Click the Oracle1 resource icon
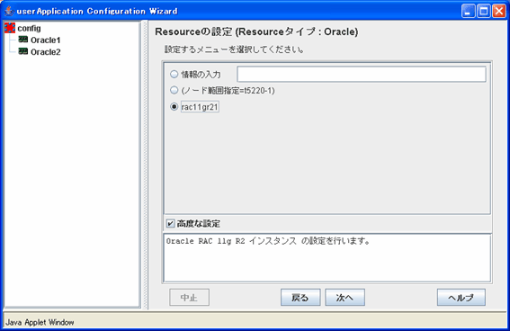 click(x=23, y=40)
